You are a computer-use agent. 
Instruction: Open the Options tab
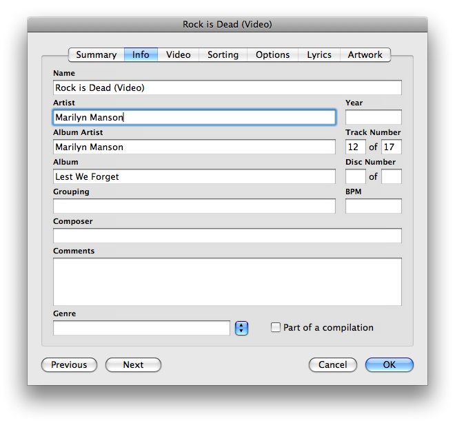click(x=272, y=55)
